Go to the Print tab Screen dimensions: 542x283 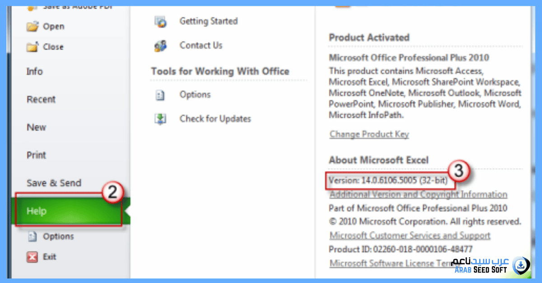click(37, 155)
